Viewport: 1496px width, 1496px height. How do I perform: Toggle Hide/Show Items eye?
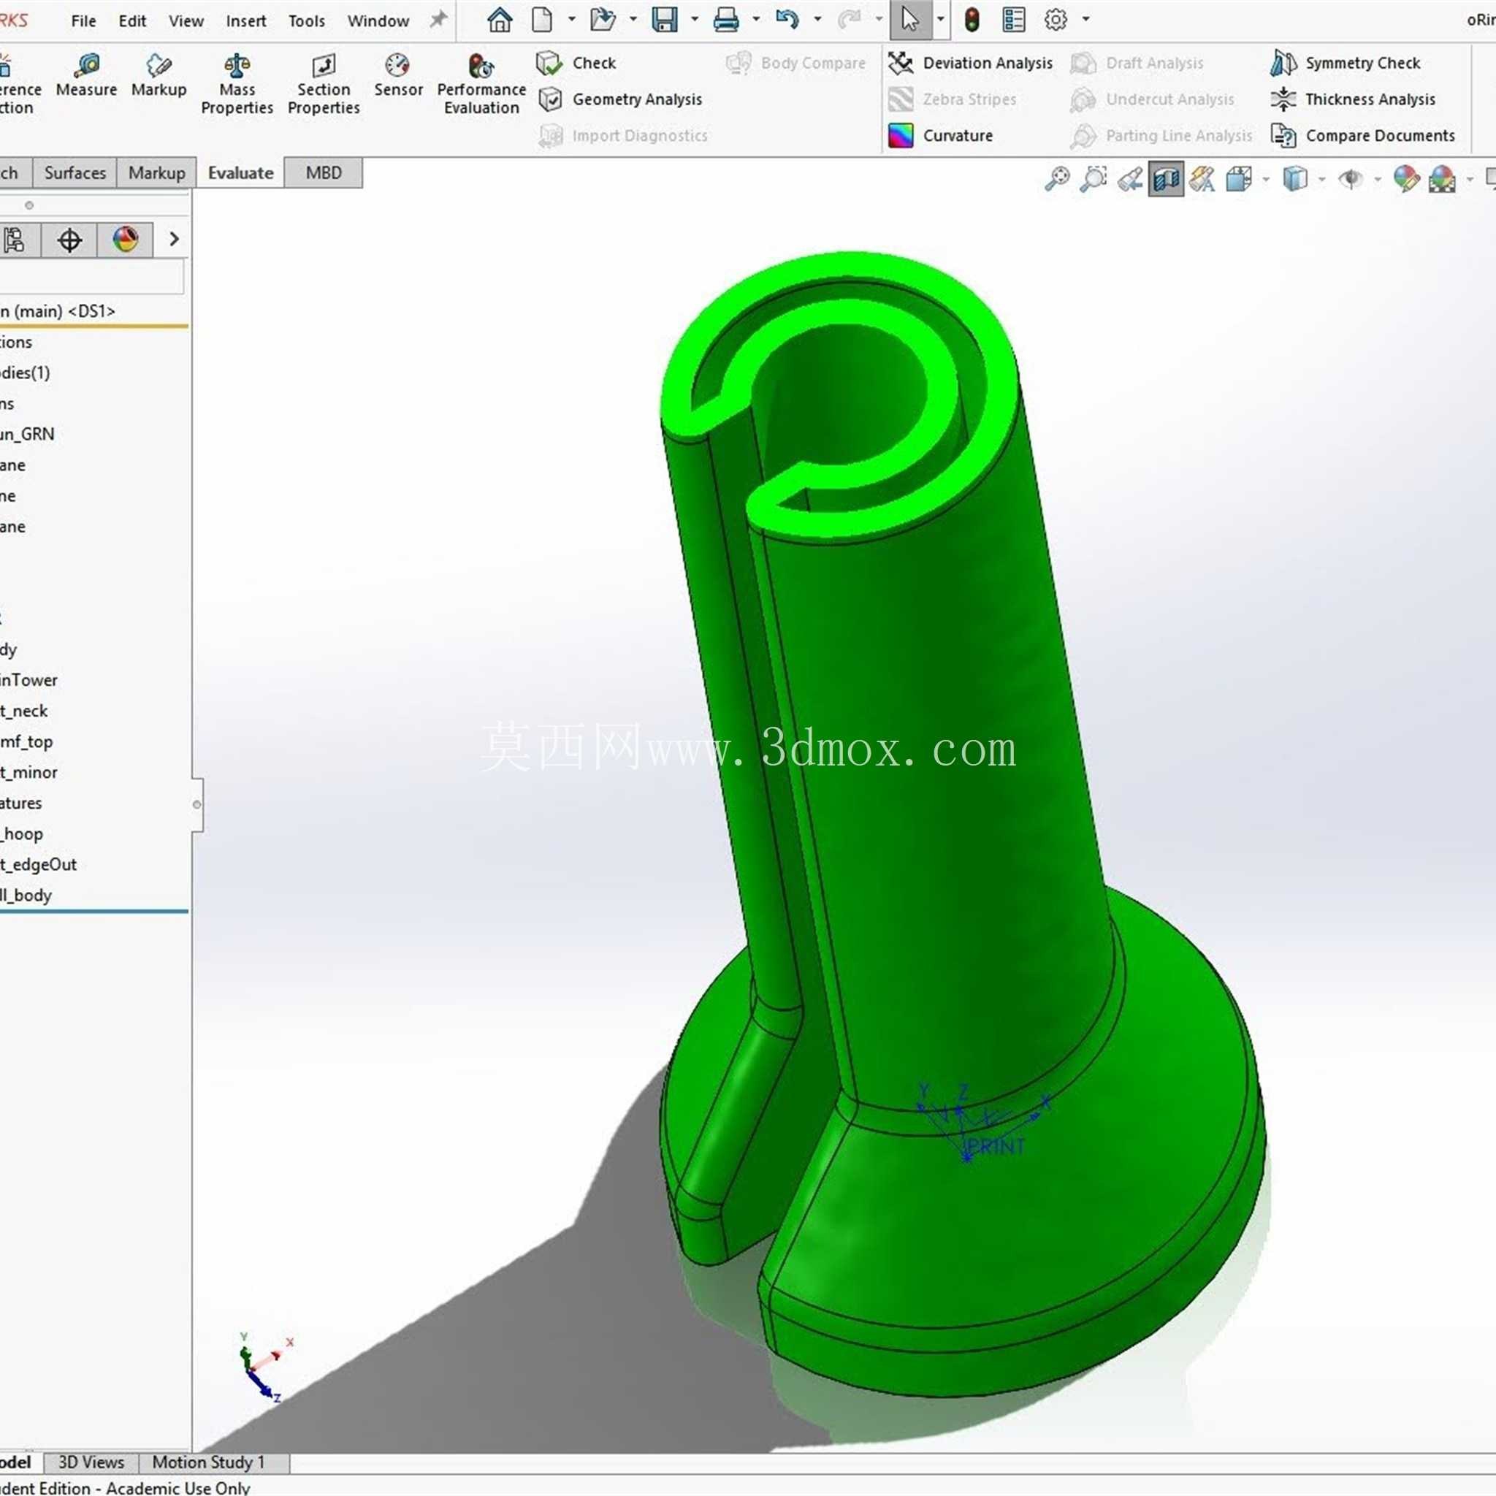(x=1351, y=180)
